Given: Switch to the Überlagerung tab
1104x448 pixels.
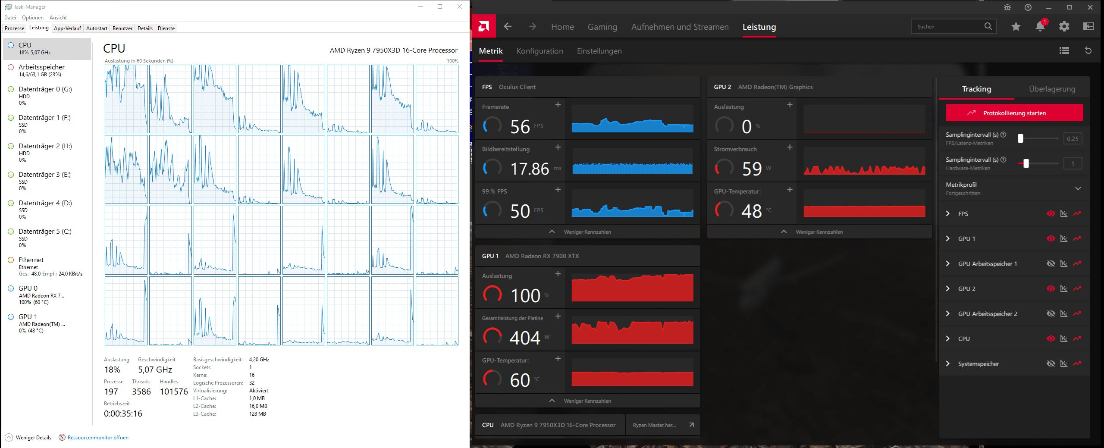Looking at the screenshot, I should pos(1052,89).
